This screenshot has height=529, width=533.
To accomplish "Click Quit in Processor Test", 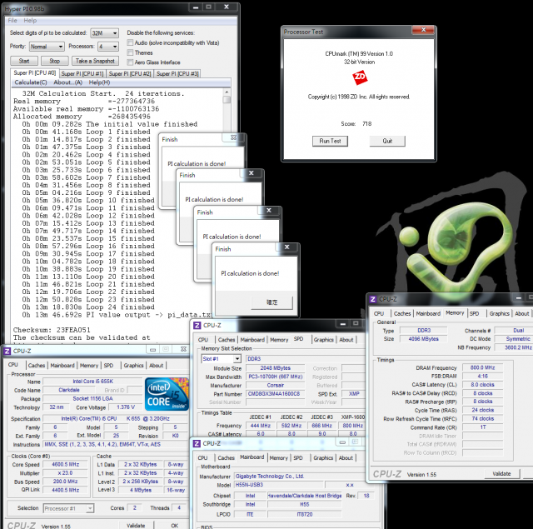I will click(x=387, y=141).
